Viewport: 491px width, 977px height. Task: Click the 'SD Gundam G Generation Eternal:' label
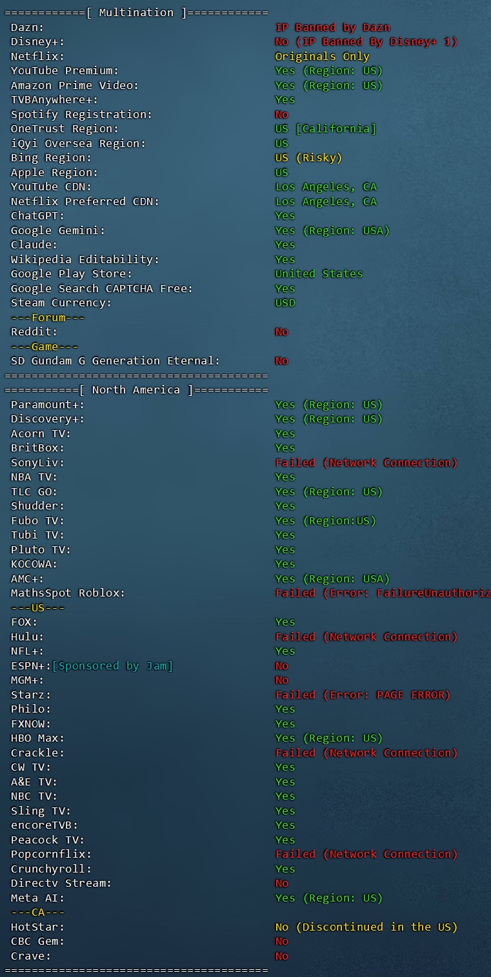point(115,361)
